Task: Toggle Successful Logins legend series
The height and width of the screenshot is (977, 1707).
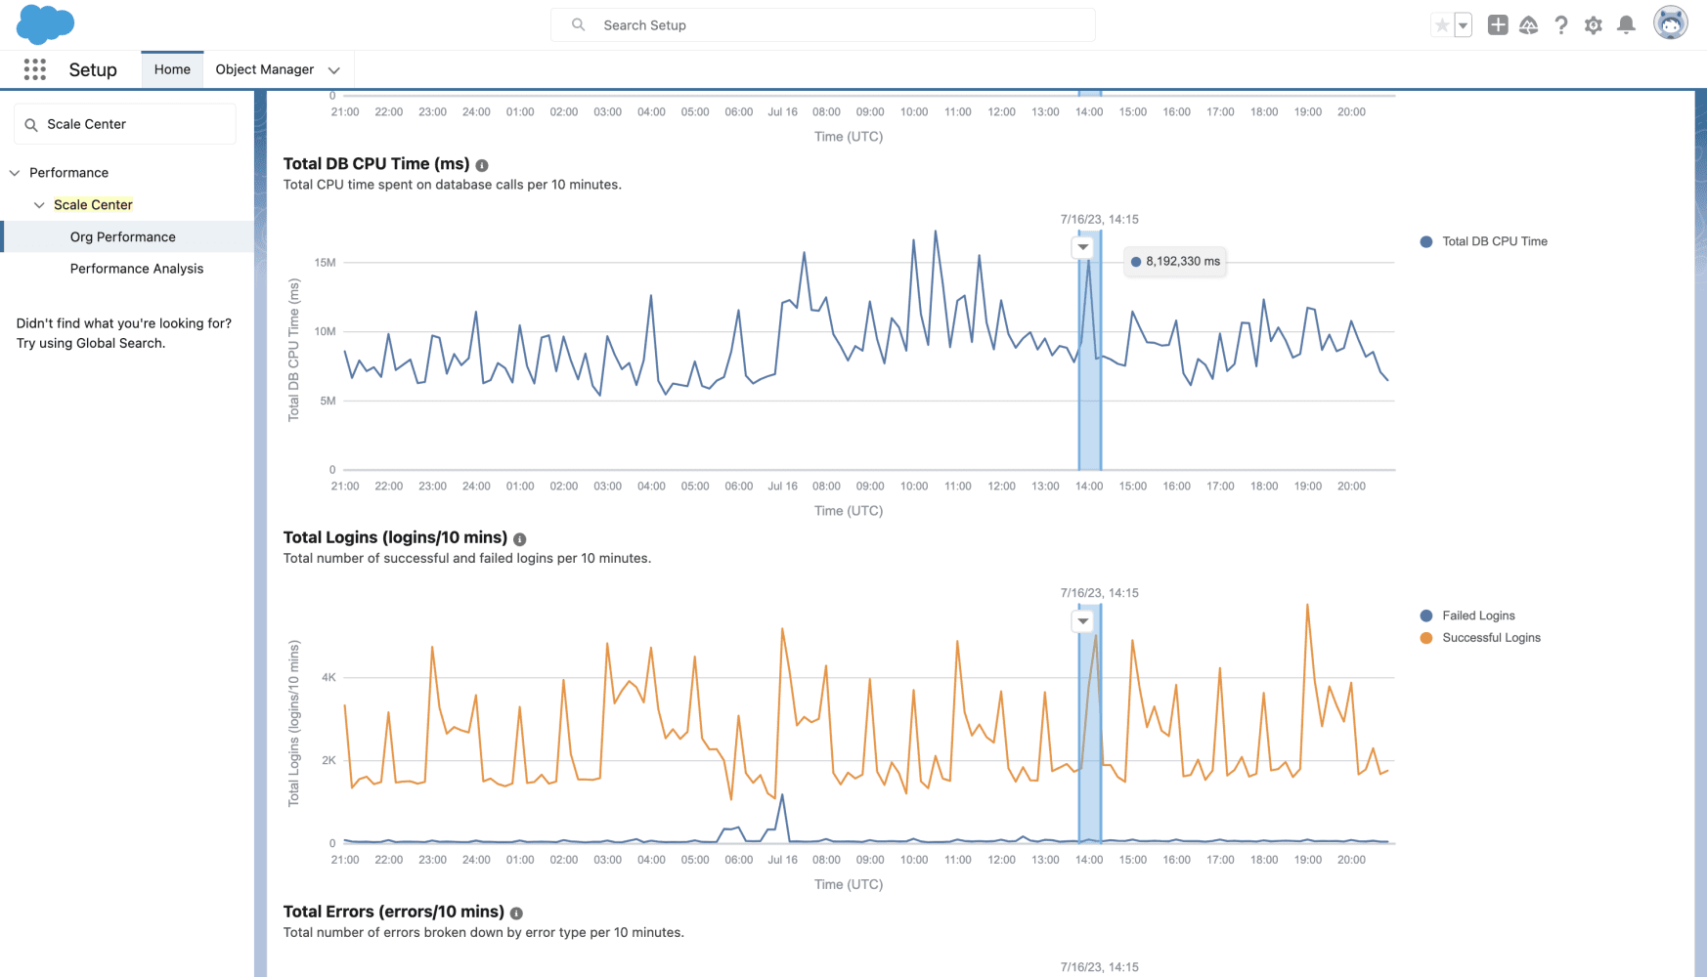Action: 1480,638
